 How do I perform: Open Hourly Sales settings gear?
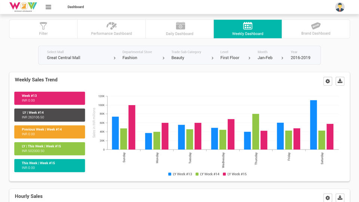tap(328, 198)
